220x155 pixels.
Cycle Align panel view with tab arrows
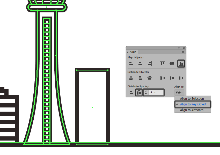128,52
